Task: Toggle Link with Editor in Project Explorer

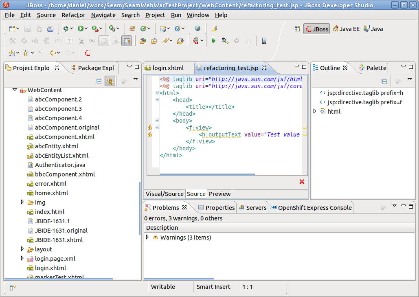Action: [110, 81]
